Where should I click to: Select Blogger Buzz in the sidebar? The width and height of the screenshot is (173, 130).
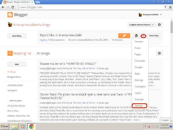[x=14, y=77]
